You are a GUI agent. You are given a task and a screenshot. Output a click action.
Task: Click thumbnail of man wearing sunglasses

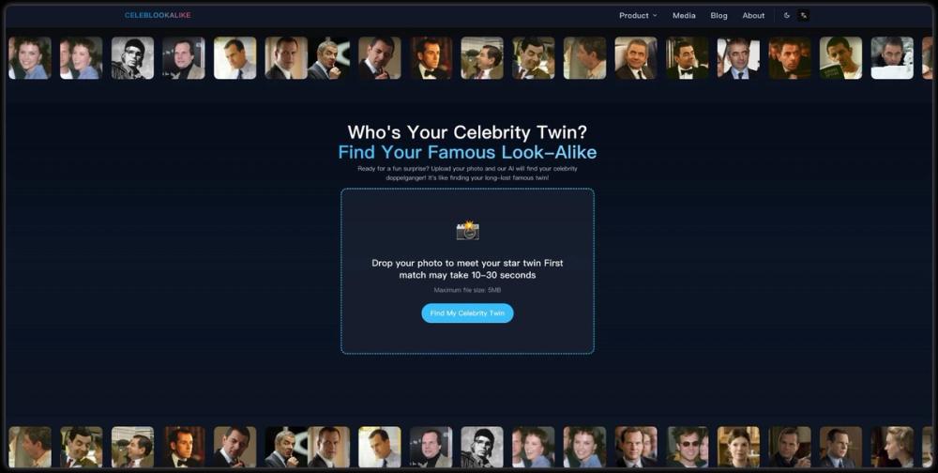point(688,447)
